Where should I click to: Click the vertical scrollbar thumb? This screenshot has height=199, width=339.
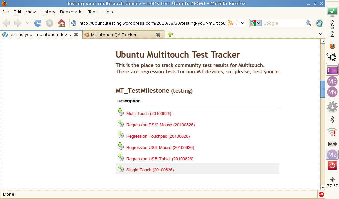tap(323, 89)
